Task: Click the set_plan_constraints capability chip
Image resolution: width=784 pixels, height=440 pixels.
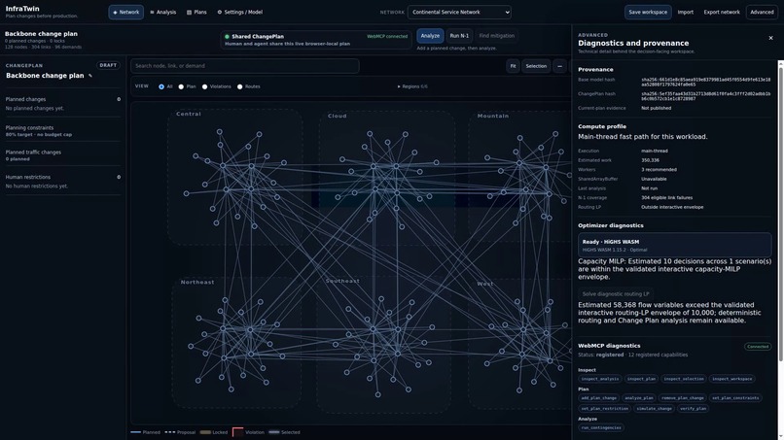Action: pyautogui.click(x=735, y=398)
